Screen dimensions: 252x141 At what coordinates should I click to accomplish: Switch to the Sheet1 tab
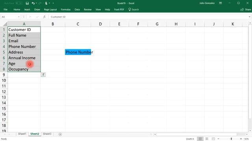click(22, 134)
